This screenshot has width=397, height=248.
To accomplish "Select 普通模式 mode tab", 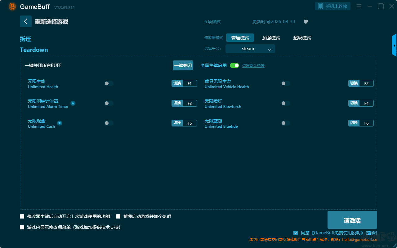I will pos(240,38).
